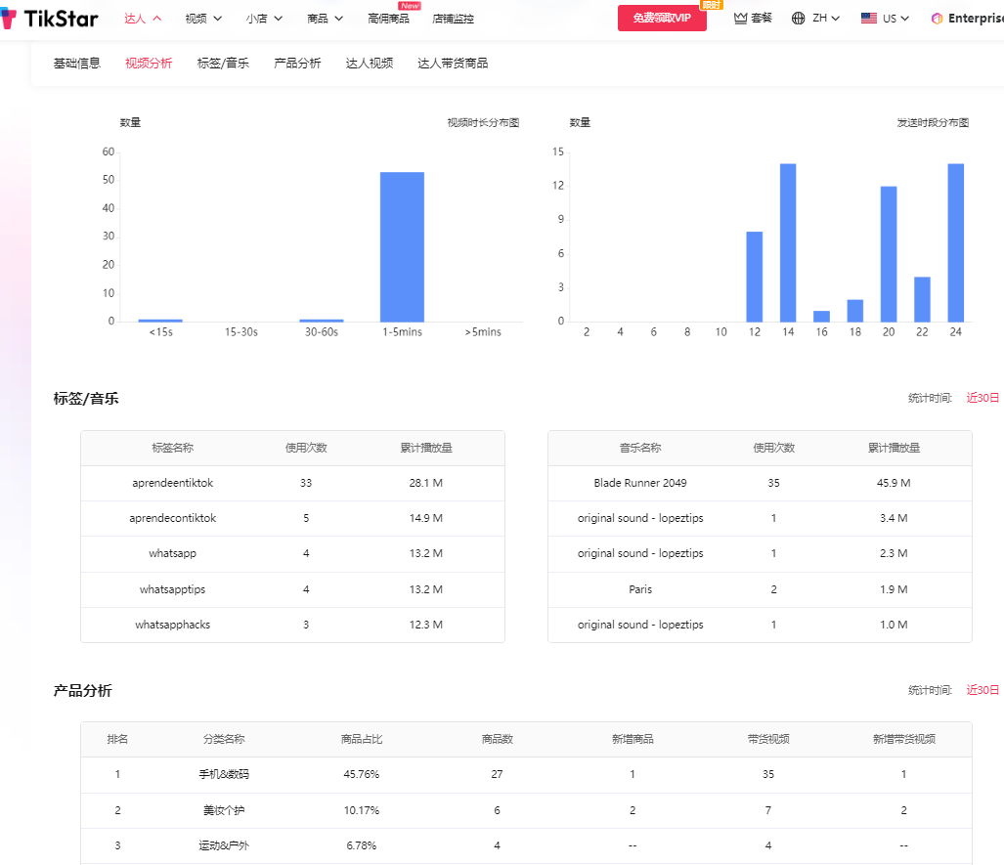Open 店铺监控 from the navigation bar
Screen dimensions: 1004x865
453,17
